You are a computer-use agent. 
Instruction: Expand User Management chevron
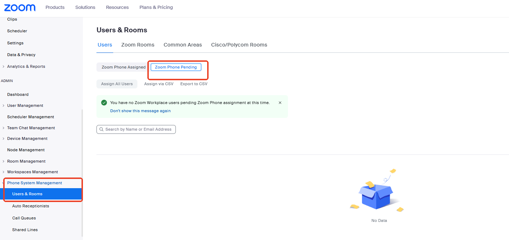click(x=4, y=105)
